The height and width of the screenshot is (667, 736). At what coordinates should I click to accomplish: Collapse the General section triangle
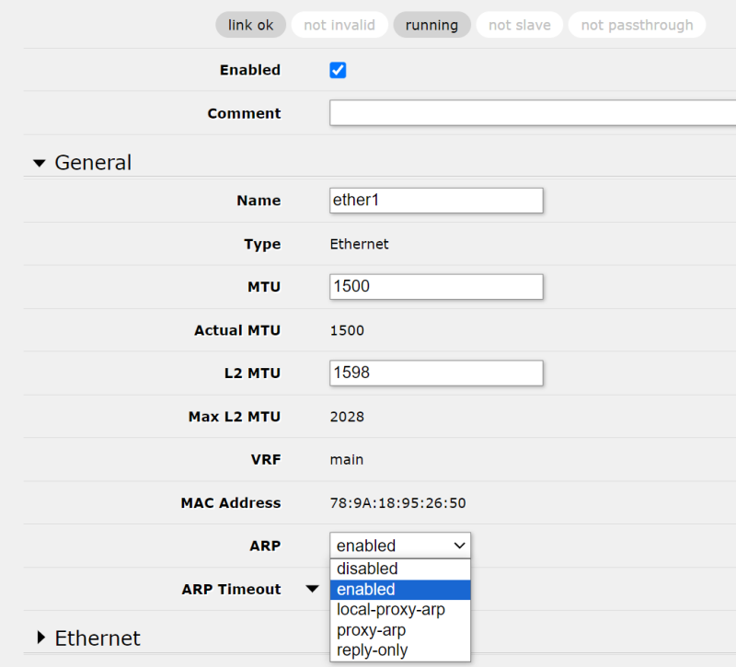pyautogui.click(x=40, y=164)
